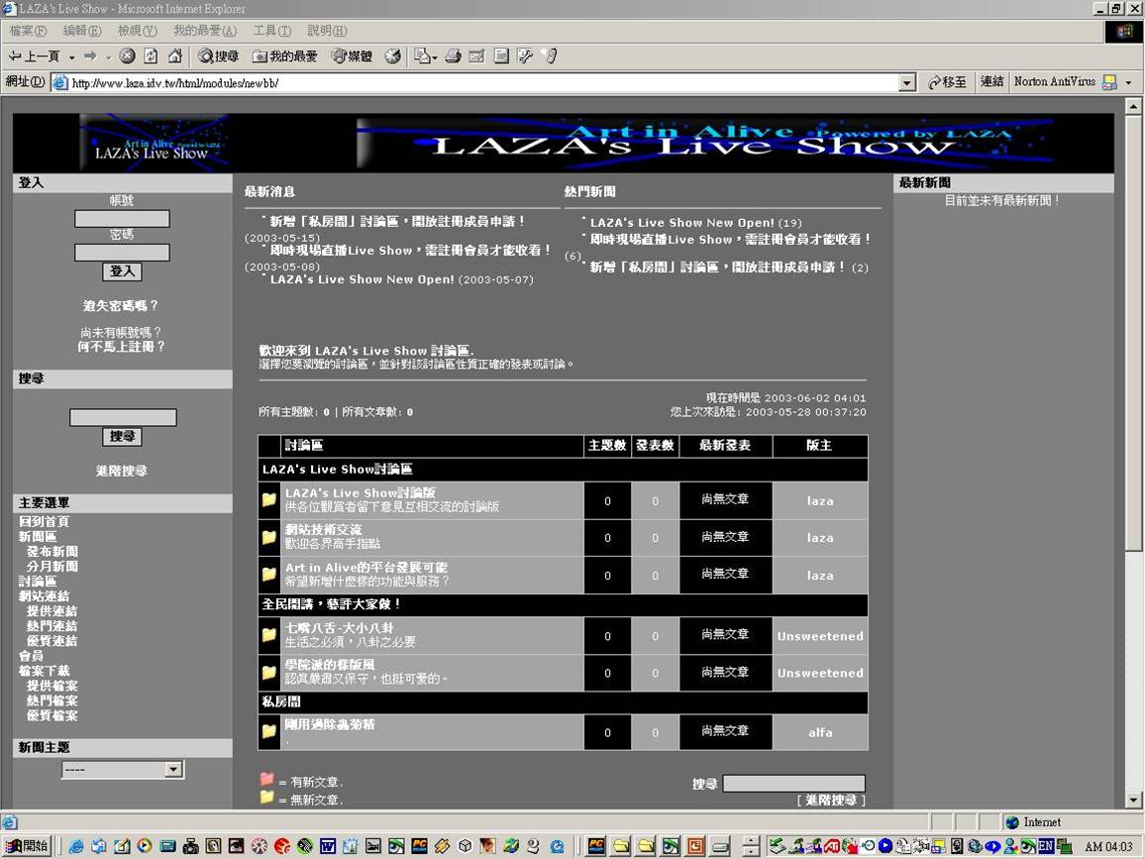
Task: Launch Microsoft Word from the quick launch bar
Action: (328, 846)
